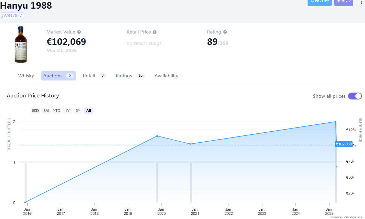The height and width of the screenshot is (219, 365).
Task: Click the Rating help icon
Action: pyautogui.click(x=225, y=32)
